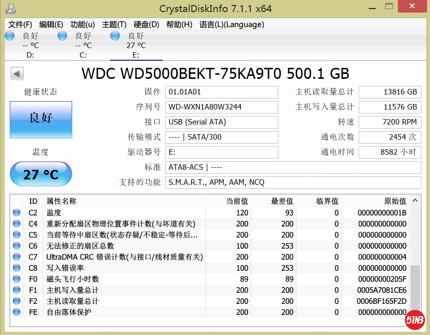Image resolution: width=430 pixels, height=335 pixels.
Task: Open the 功能(u) menu
Action: [82, 25]
